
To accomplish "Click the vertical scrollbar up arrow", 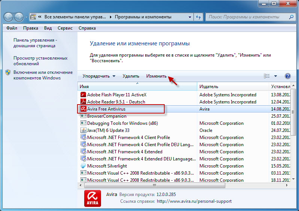I will (x=293, y=85).
